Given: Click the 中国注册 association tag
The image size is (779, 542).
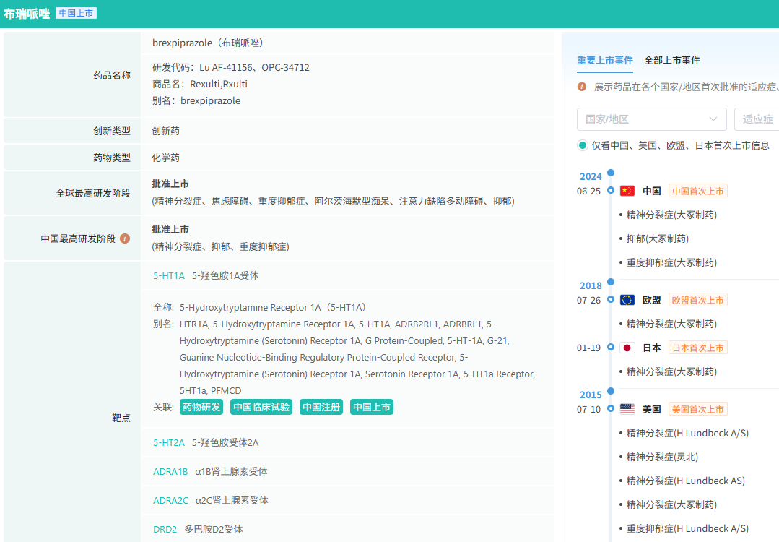Looking at the screenshot, I should (x=321, y=407).
